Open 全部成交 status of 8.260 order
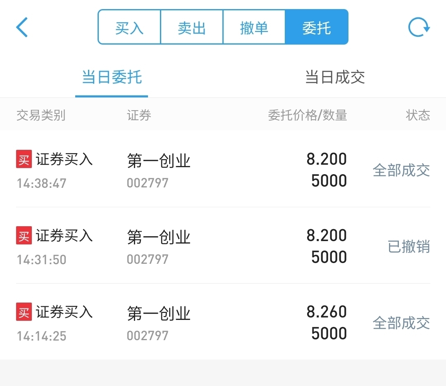Viewport: 446px width, 386px height. point(401,323)
